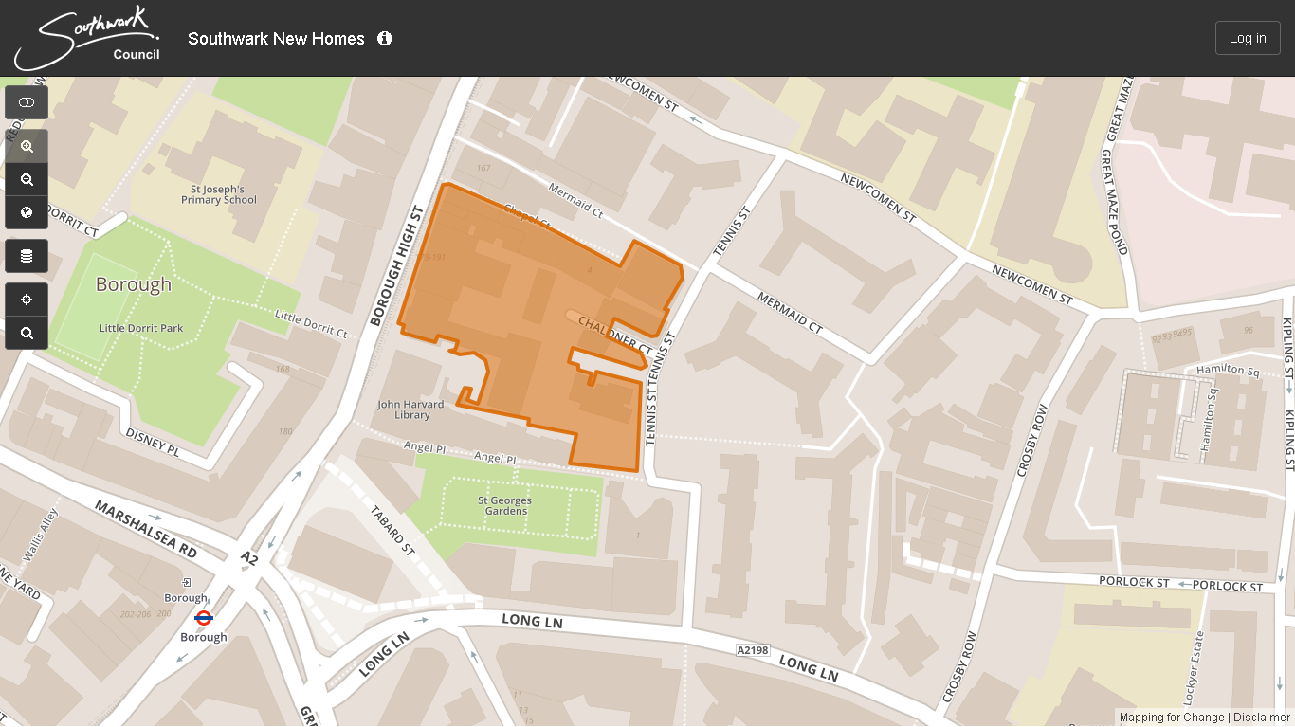Click the John Harvard Library label
The width and height of the screenshot is (1295, 727).
(410, 409)
